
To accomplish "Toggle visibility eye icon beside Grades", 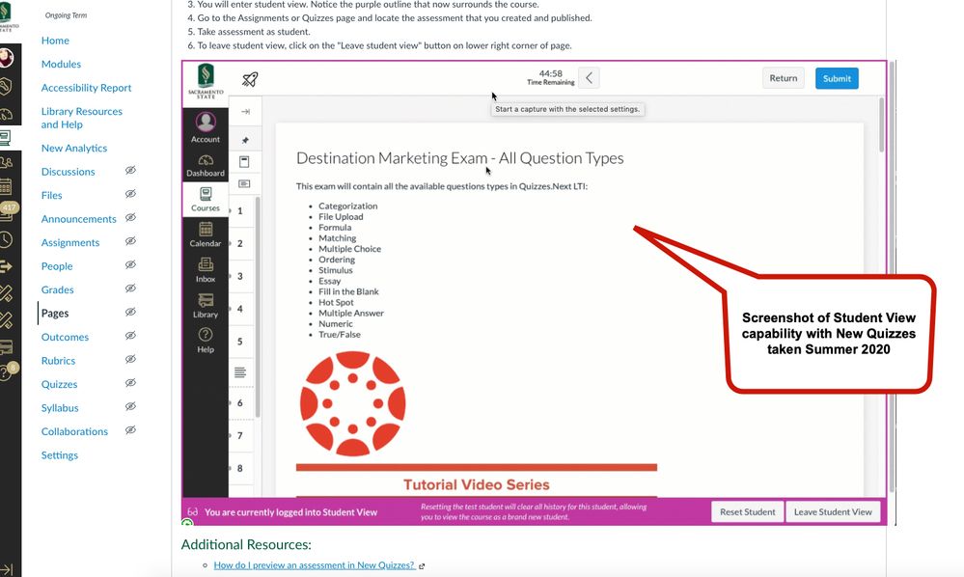I will coord(130,289).
